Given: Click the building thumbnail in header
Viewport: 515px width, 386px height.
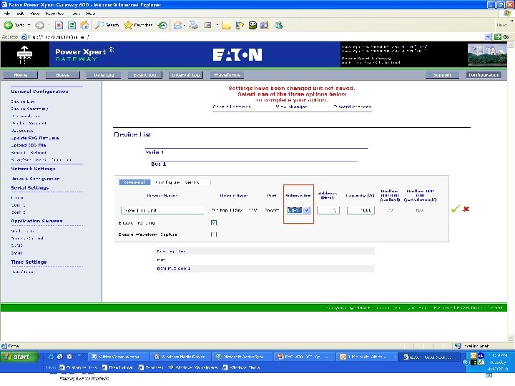Looking at the screenshot, I should tap(487, 55).
